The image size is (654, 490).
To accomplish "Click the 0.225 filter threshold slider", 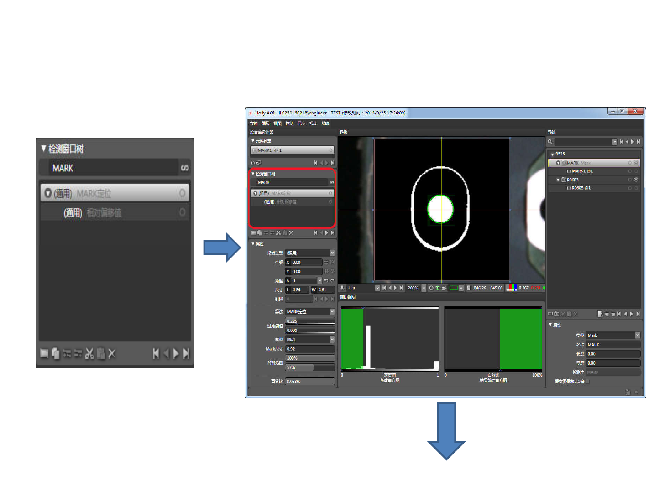I will point(310,321).
